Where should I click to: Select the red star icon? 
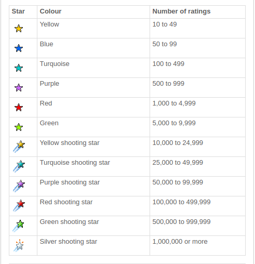(19, 108)
